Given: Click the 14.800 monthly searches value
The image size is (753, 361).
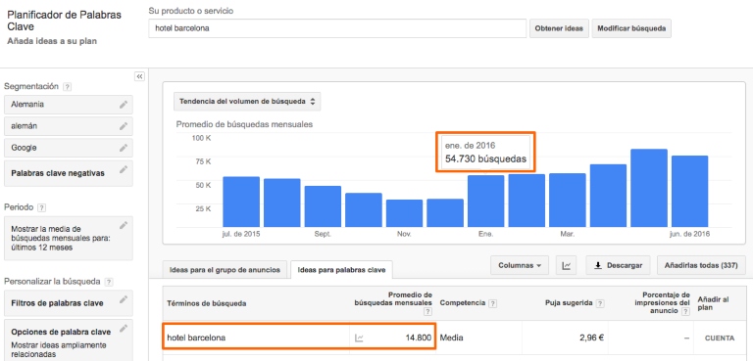Looking at the screenshot, I should [x=418, y=338].
